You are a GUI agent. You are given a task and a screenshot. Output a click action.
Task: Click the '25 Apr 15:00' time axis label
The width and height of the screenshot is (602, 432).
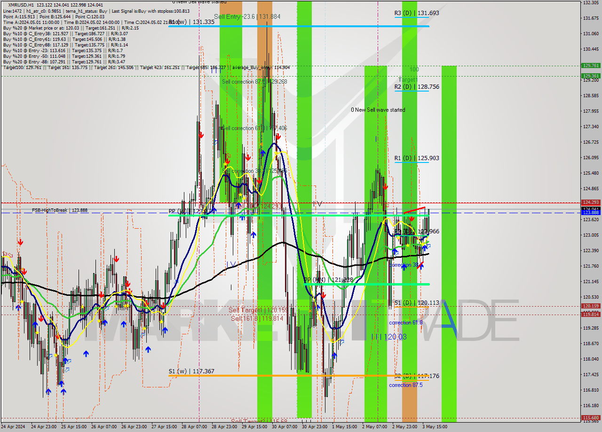click(74, 427)
